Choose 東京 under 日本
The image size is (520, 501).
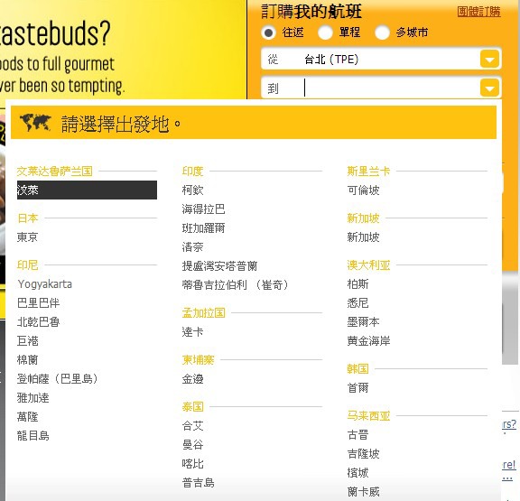tap(27, 237)
